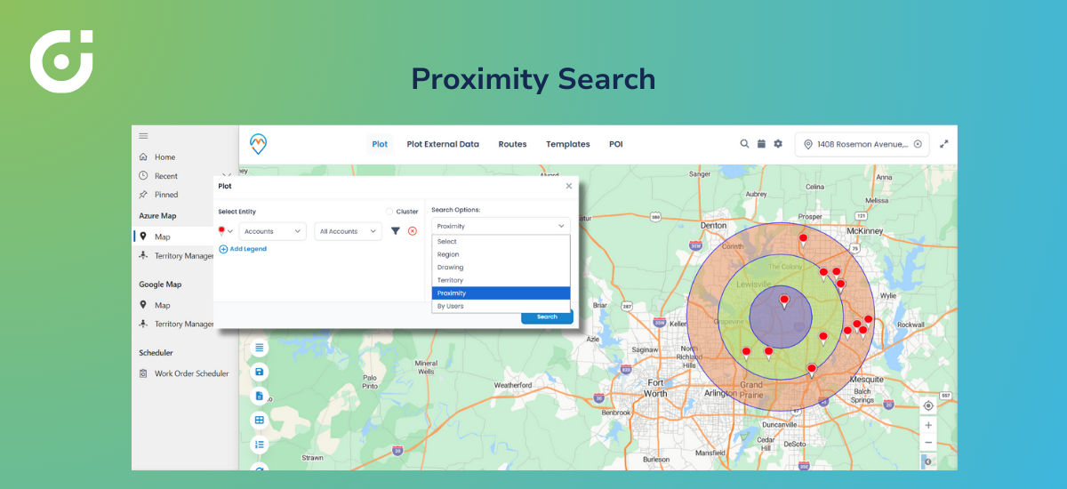The height and width of the screenshot is (489, 1067).
Task: Click the search magnifier icon
Action: point(745,144)
